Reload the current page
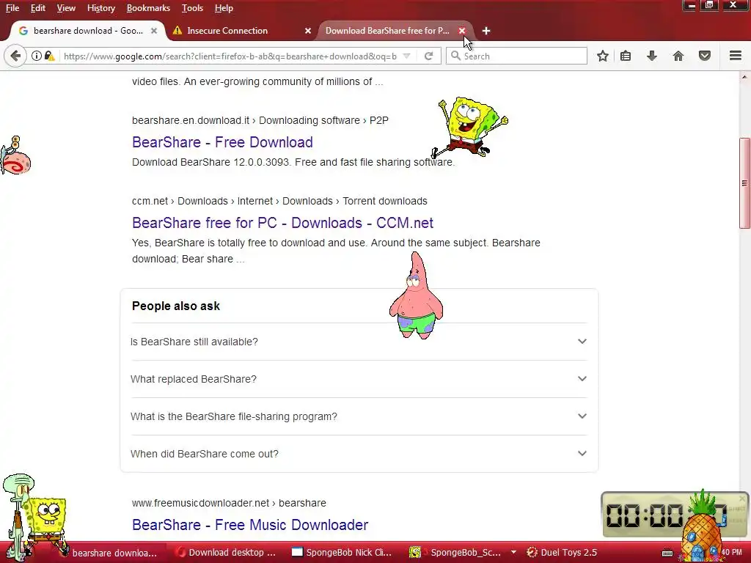Screen dimensions: 751x563 point(428,56)
